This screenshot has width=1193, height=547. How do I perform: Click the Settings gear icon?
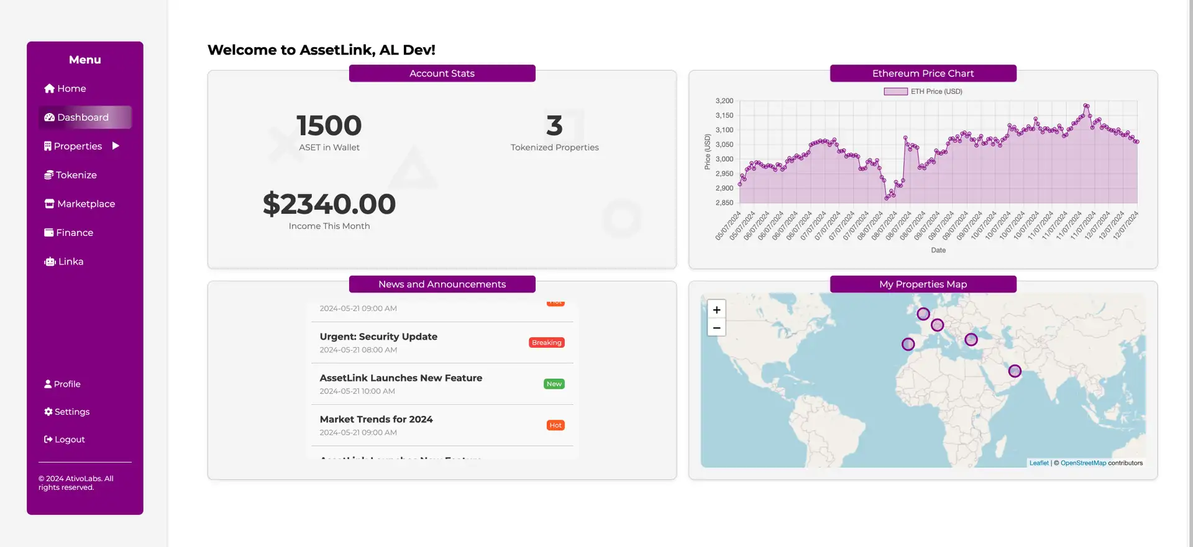pyautogui.click(x=48, y=412)
